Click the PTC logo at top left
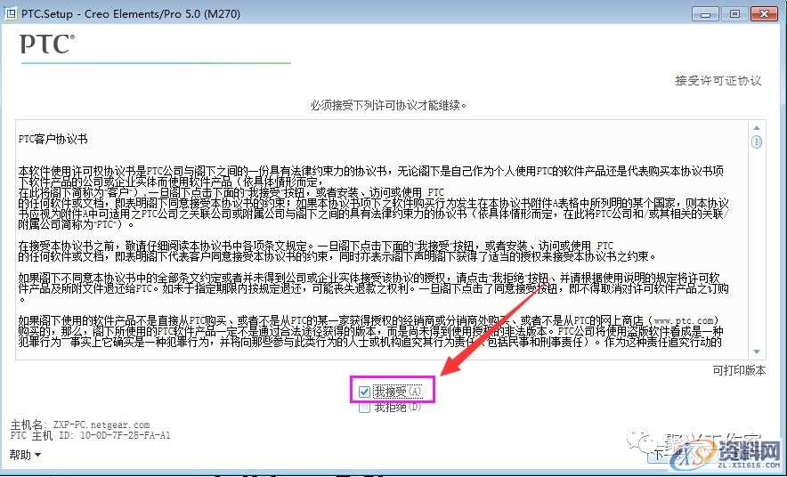This screenshot has height=477, width=787. click(47, 44)
